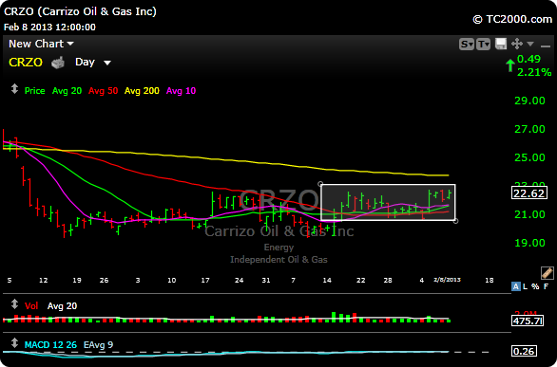Screen dimensions: 557x367
Task: Click the 21.00 price axis label
Action: coord(529,214)
